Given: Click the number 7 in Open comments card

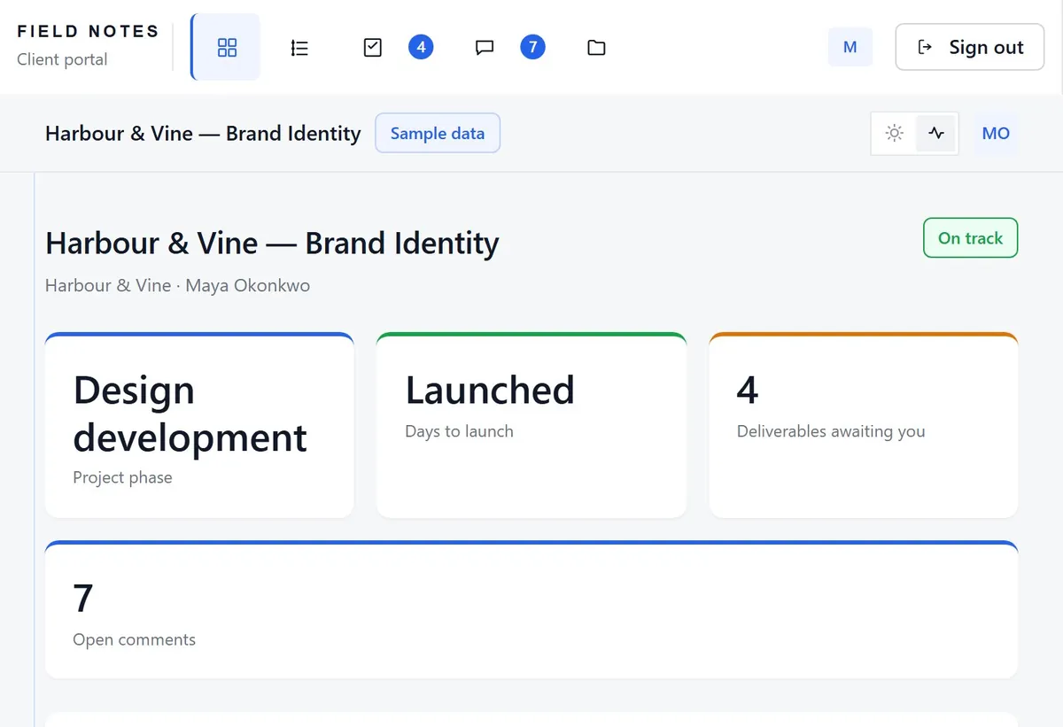Looking at the screenshot, I should tap(83, 599).
